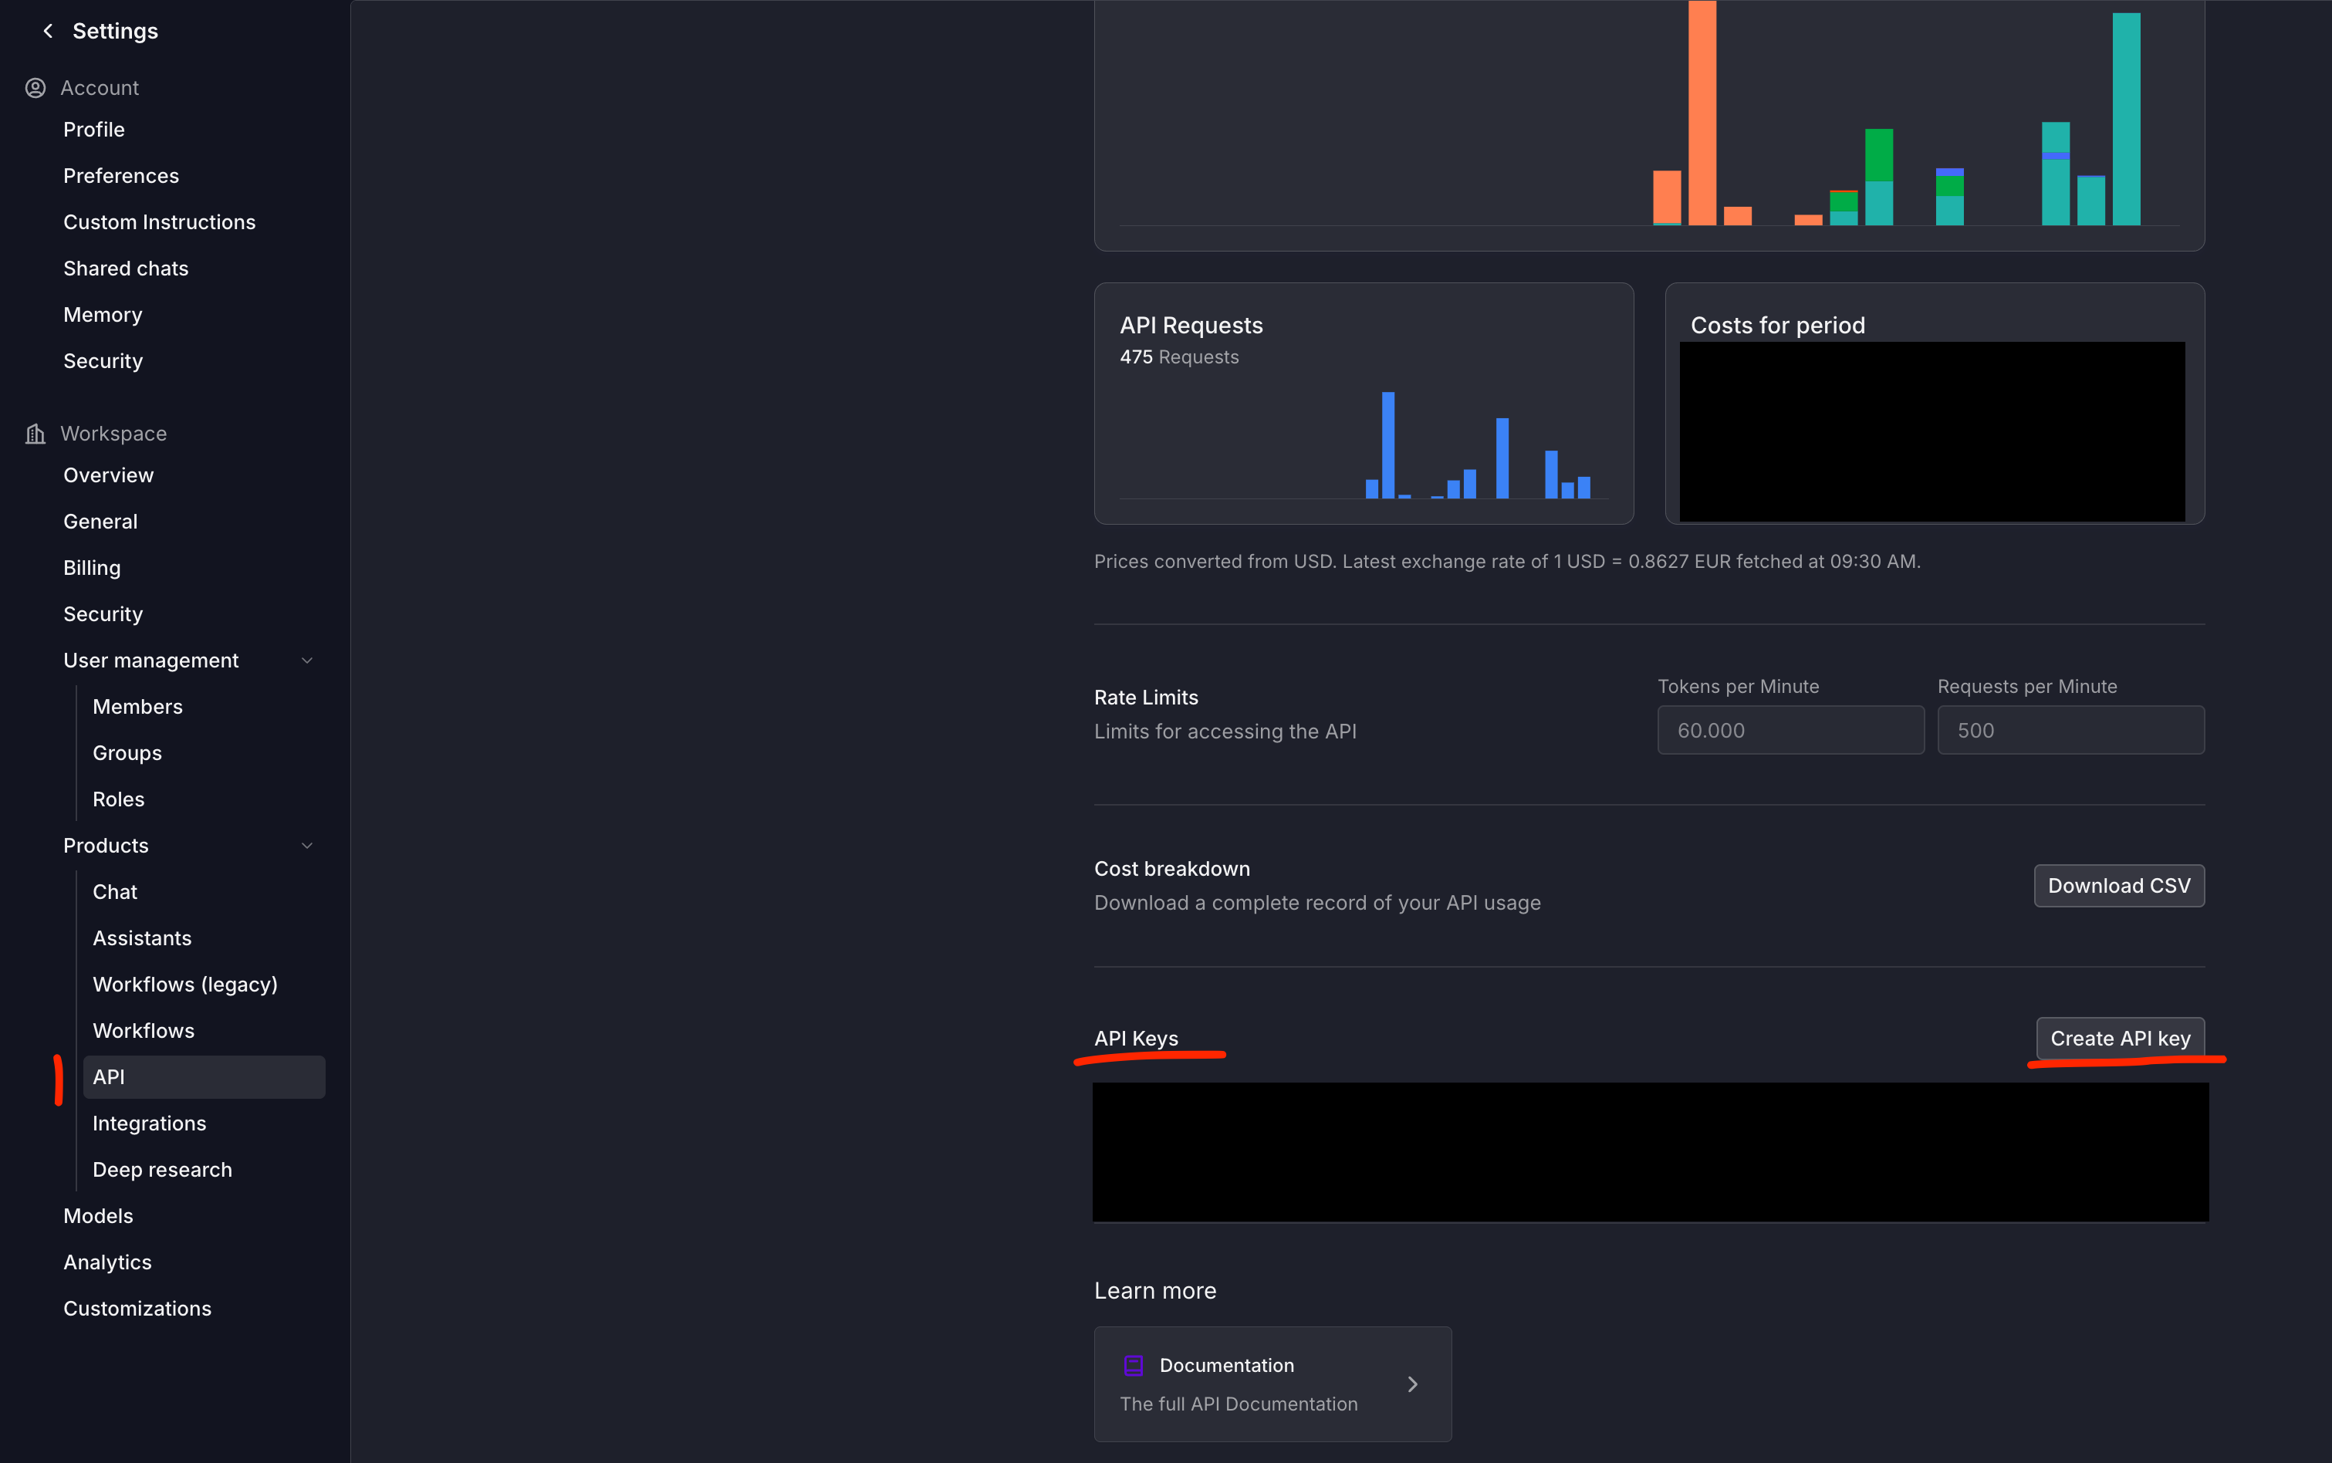Click the Account person icon
The width and height of the screenshot is (2332, 1463).
pyautogui.click(x=35, y=88)
